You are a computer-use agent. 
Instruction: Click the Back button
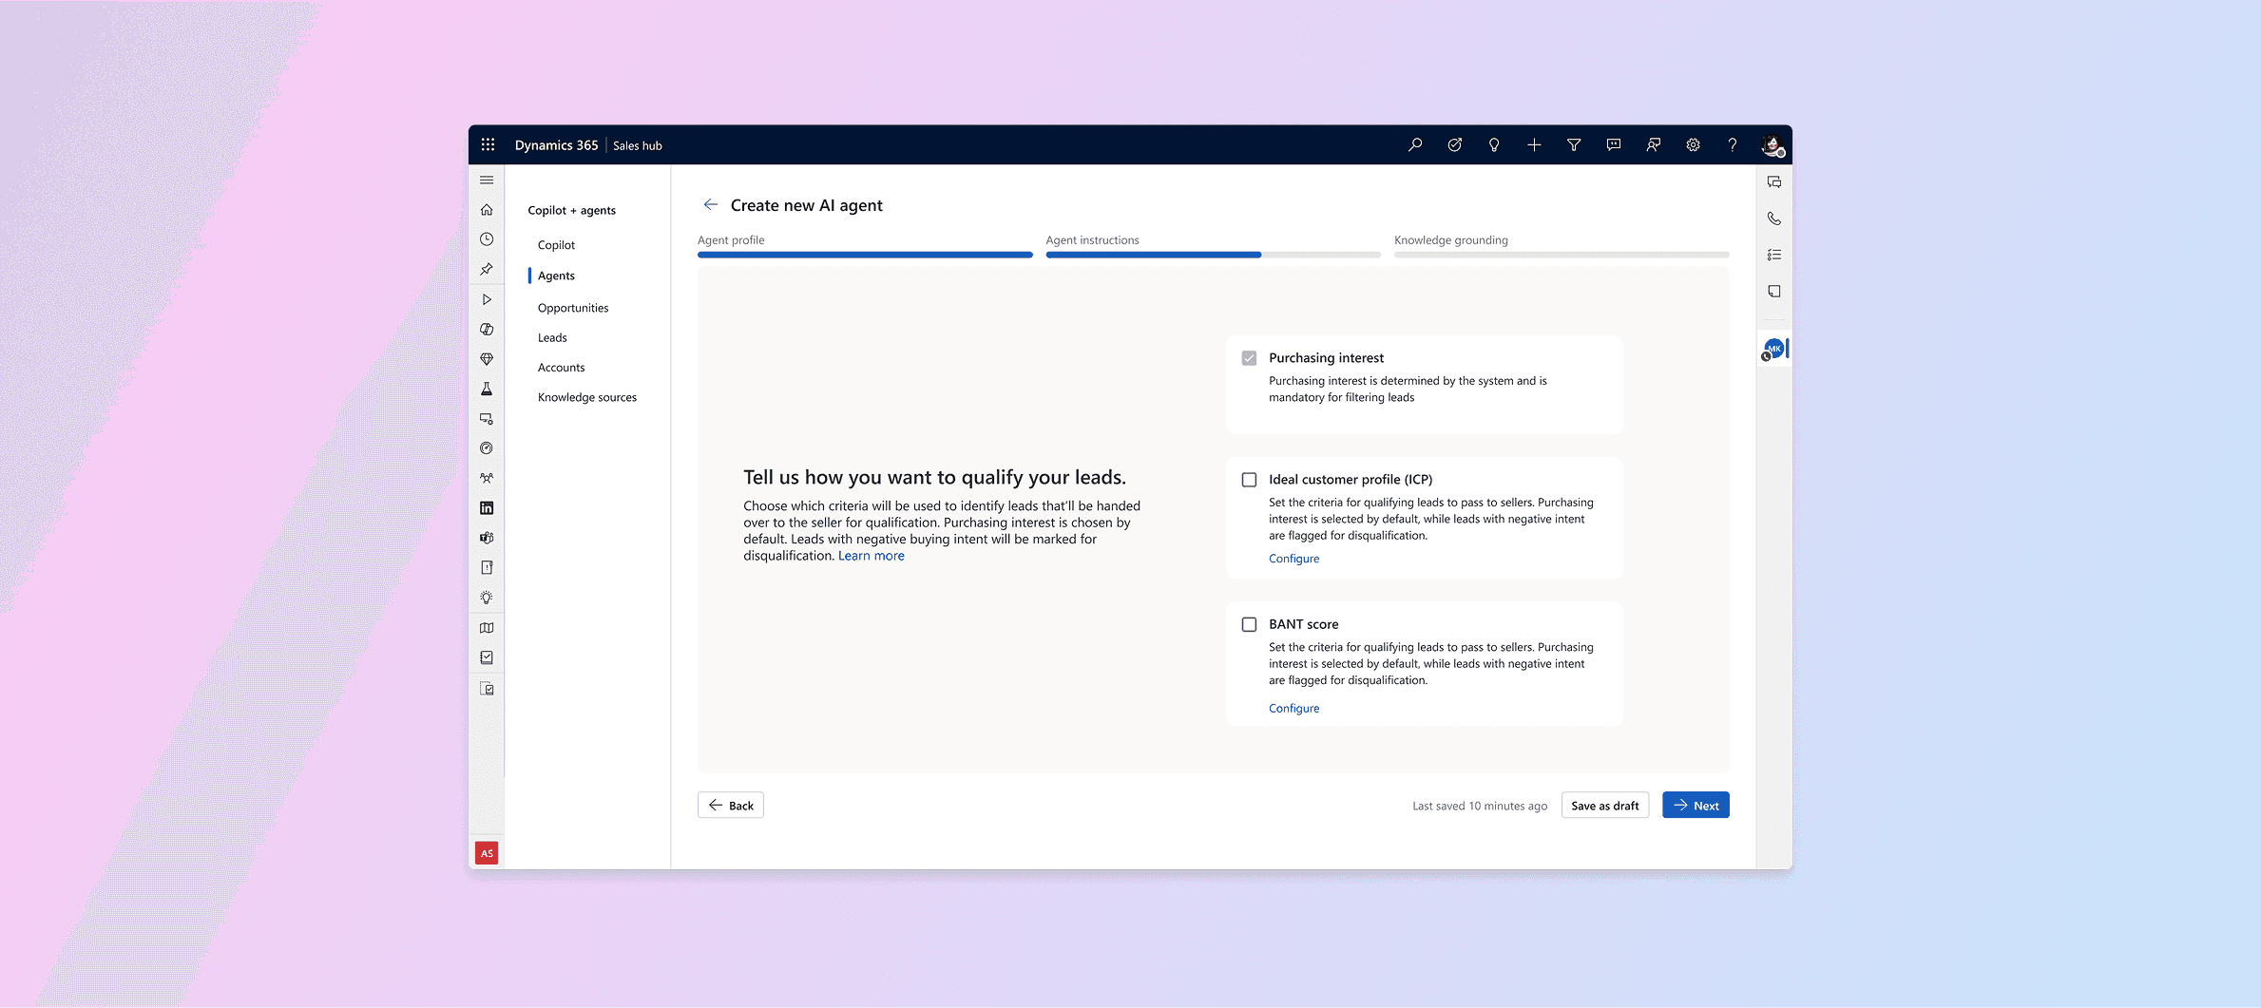[x=731, y=805]
